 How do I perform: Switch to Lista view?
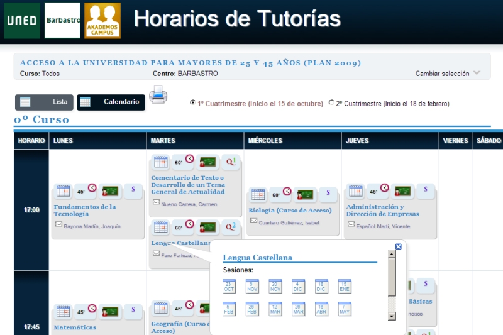click(x=44, y=102)
